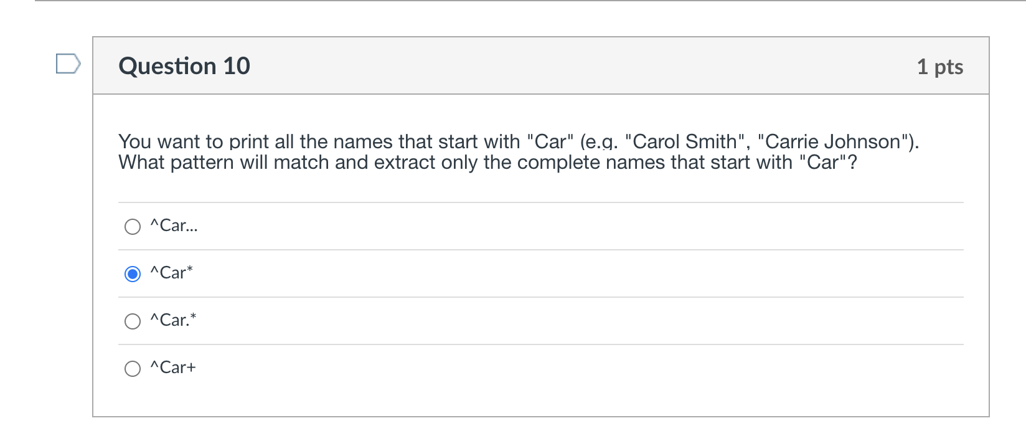Pick the ^Car+ radio button

(133, 368)
